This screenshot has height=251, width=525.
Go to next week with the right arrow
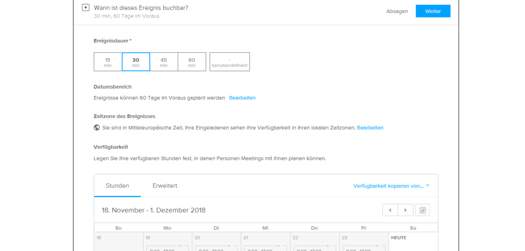pos(406,210)
